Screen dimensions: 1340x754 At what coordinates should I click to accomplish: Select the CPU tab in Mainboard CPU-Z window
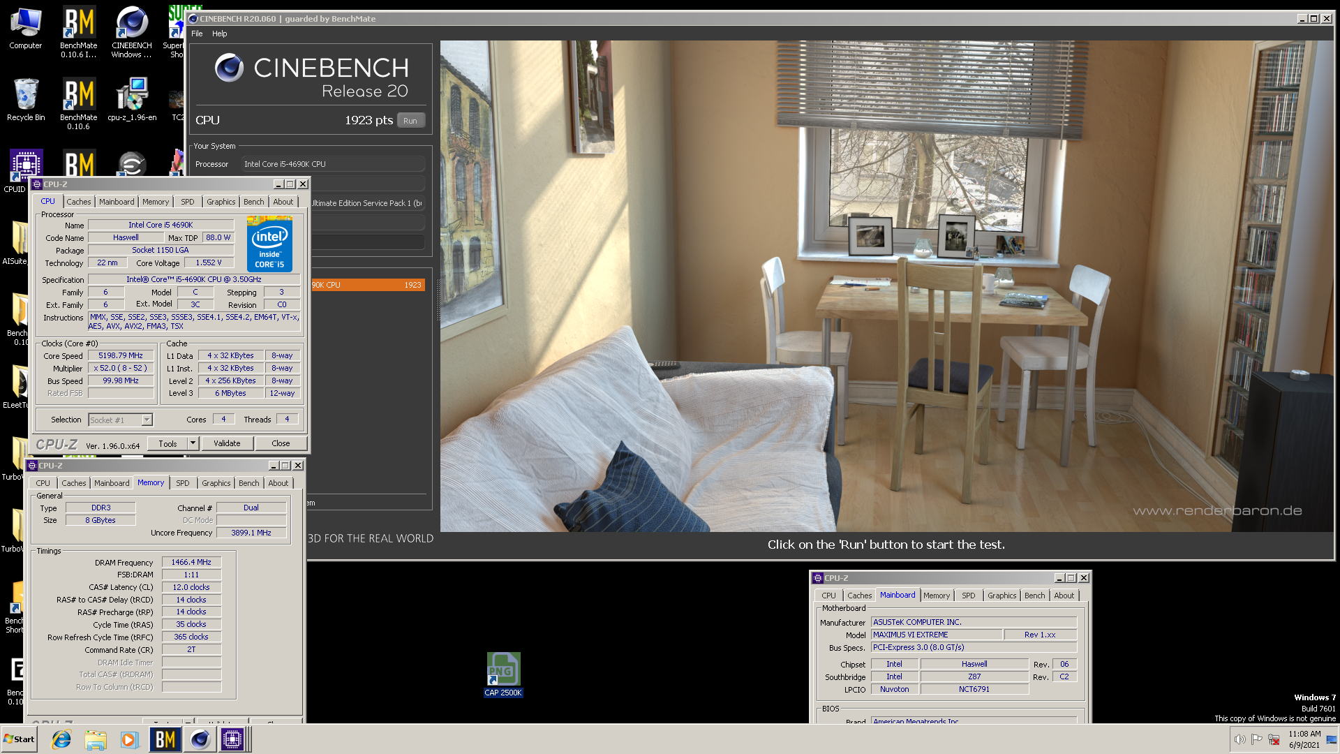pos(828,596)
